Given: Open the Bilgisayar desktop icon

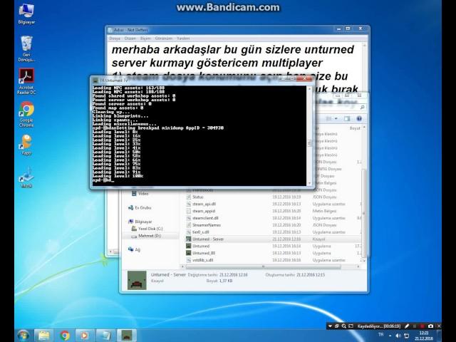Looking at the screenshot, I should click(x=26, y=14).
